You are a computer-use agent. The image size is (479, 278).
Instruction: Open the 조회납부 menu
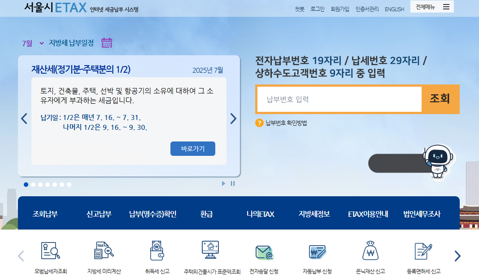(x=45, y=214)
